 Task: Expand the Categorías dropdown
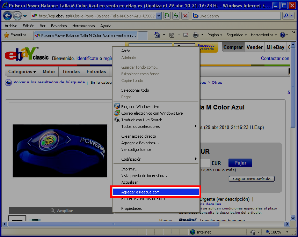(x=22, y=72)
